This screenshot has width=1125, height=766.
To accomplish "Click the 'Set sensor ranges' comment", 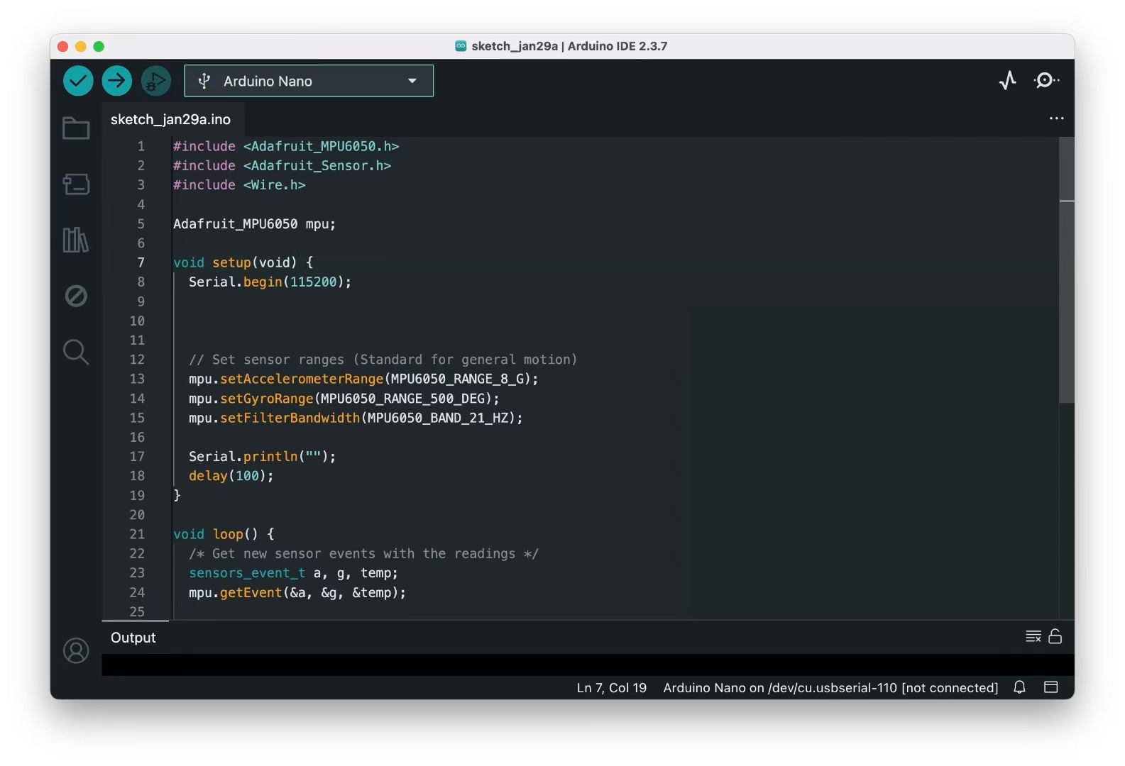I will (x=383, y=360).
